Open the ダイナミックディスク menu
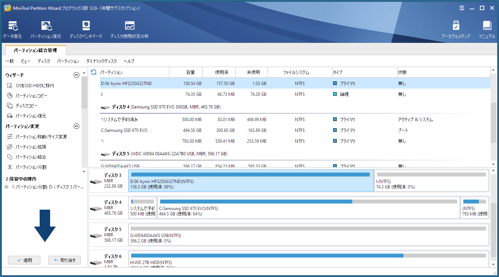Image resolution: width=499 pixels, height=277 pixels. tap(101, 61)
